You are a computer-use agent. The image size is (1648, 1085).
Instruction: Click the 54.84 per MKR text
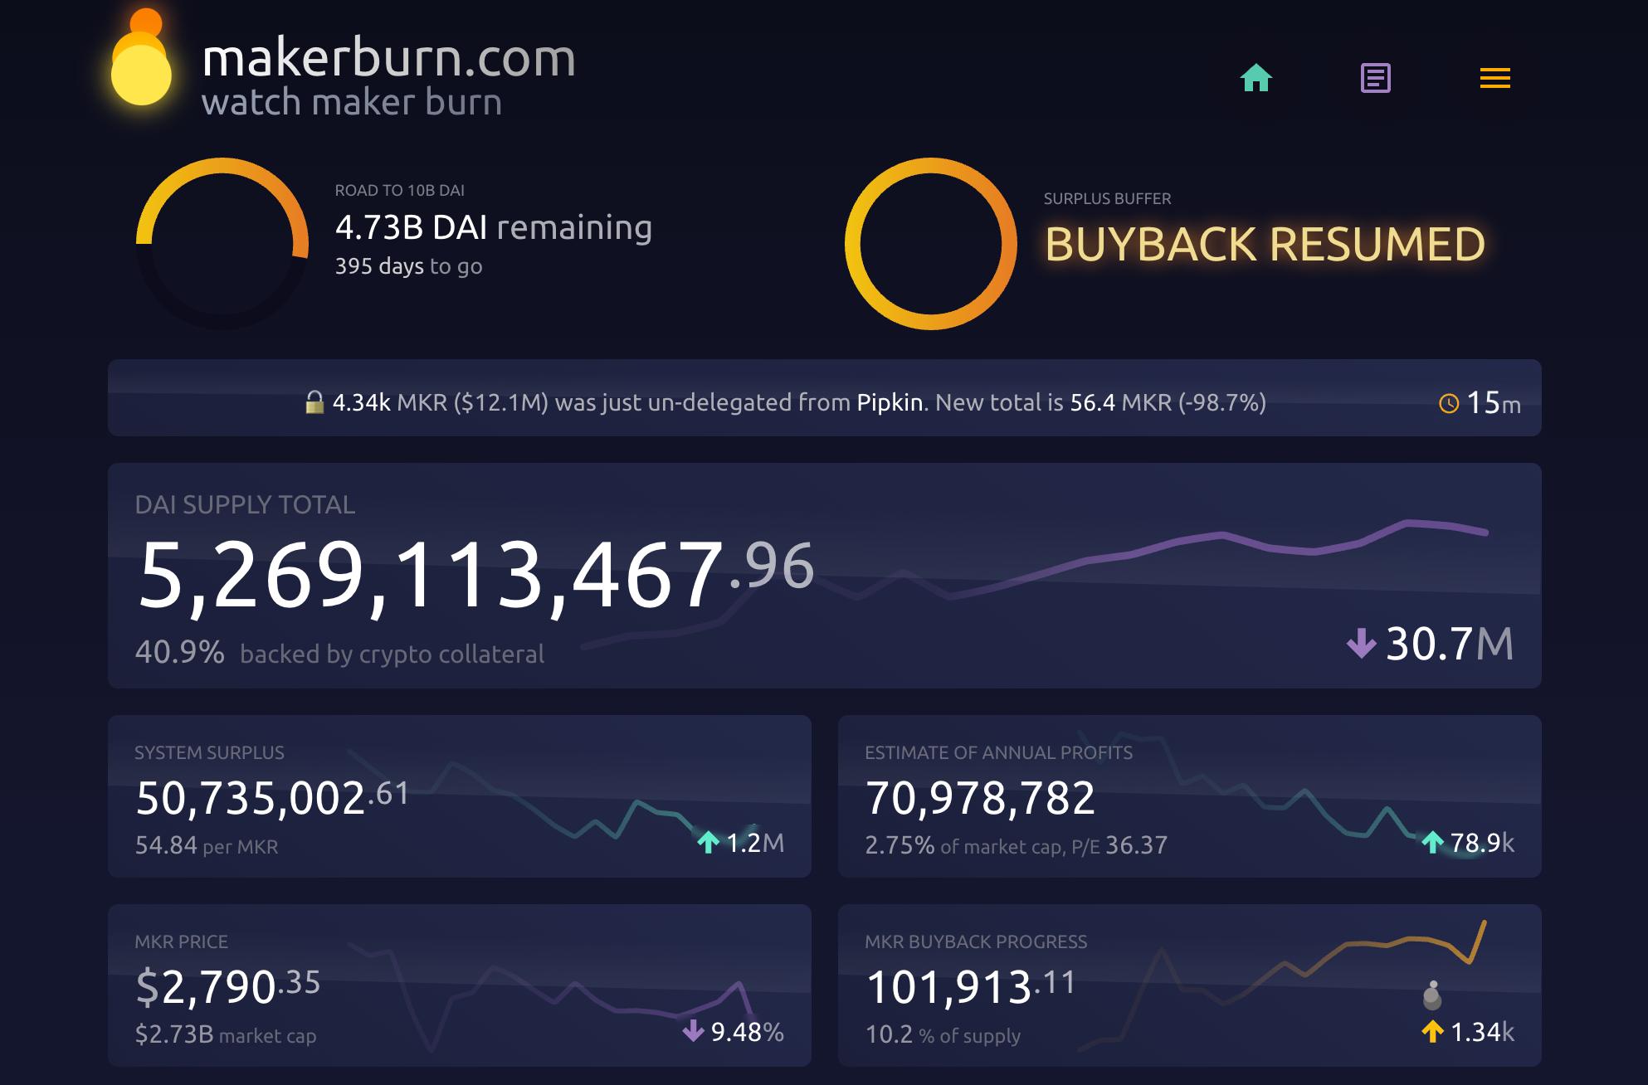[207, 845]
